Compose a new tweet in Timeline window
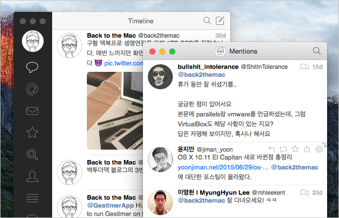339x218 pixels. click(x=220, y=20)
